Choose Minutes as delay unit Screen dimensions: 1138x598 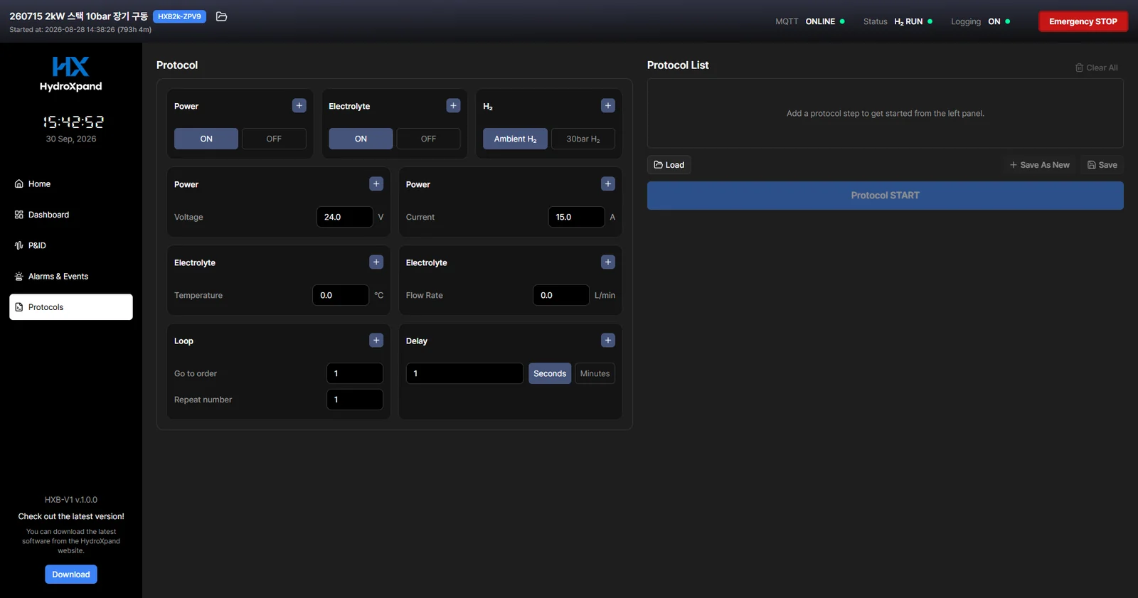595,373
